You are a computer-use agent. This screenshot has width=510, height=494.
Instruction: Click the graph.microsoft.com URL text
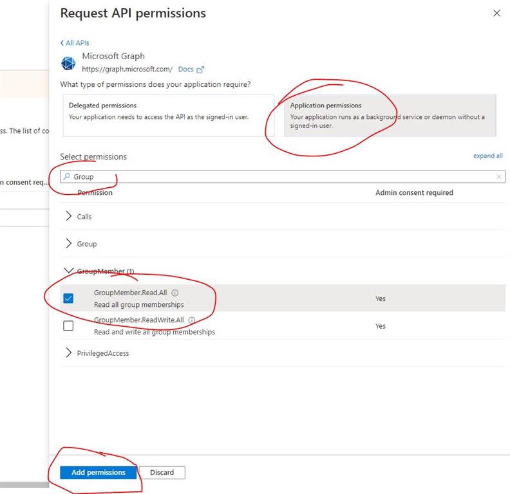(x=127, y=69)
